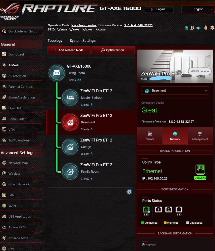Select the Garage node car icon

click(70, 147)
